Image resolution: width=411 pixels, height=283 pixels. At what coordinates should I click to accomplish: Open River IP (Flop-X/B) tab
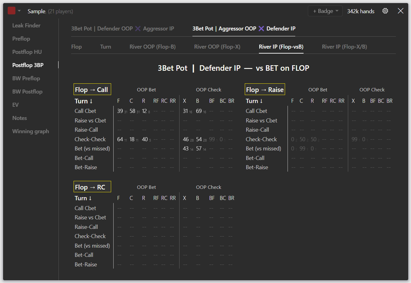[x=345, y=47]
